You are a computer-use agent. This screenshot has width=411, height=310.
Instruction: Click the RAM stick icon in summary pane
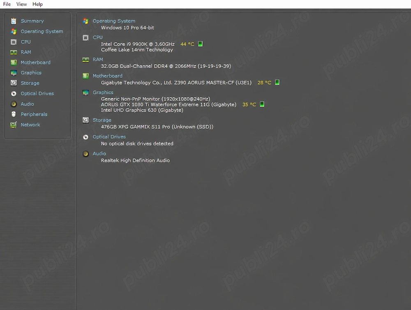pos(86,60)
